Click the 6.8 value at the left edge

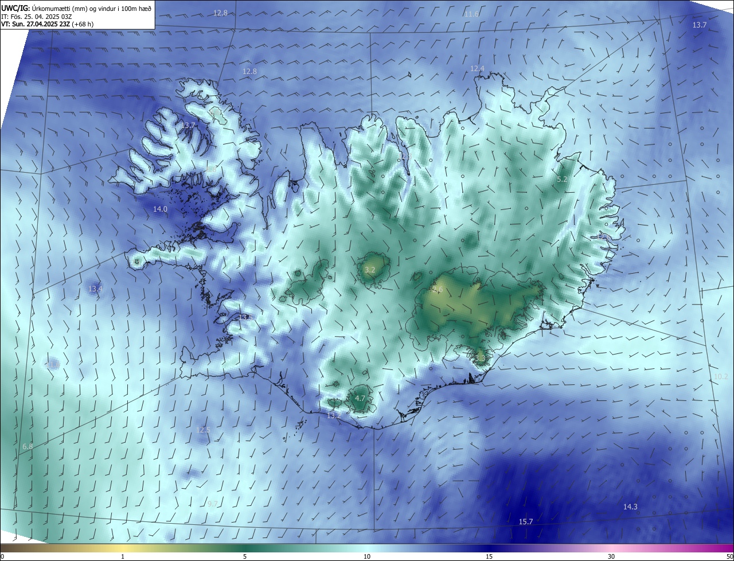pos(28,446)
